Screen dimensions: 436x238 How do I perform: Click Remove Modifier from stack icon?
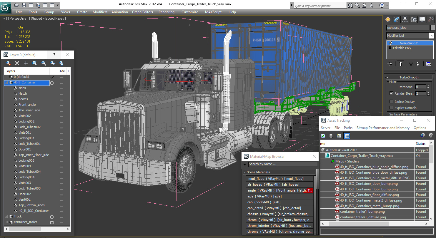click(x=418, y=64)
